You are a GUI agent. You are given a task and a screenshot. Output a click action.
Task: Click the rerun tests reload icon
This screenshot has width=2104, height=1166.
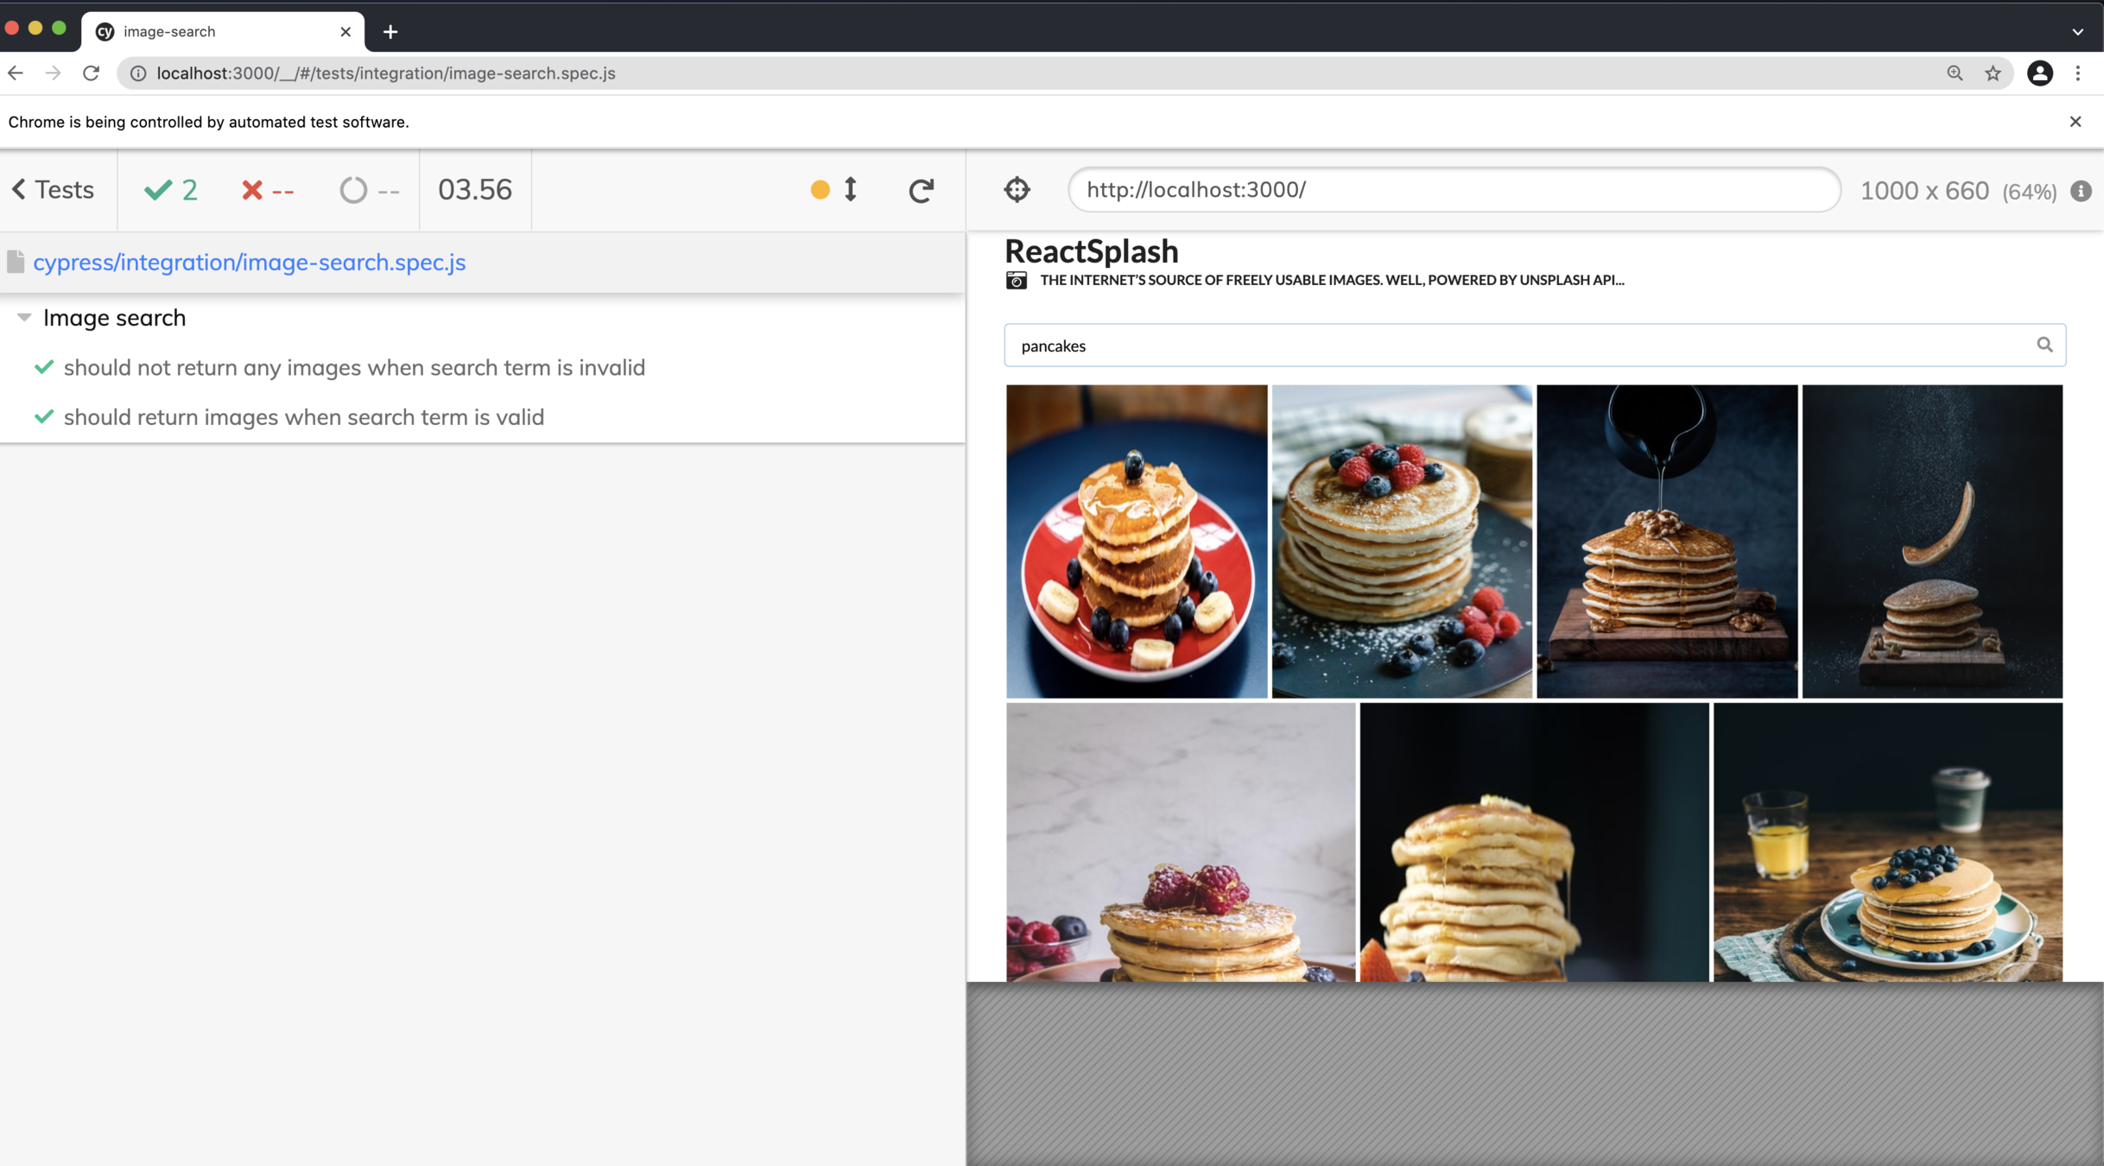point(921,190)
